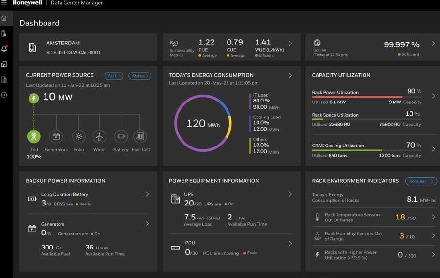
Task: Open the alerts bell icon
Action: point(4,49)
